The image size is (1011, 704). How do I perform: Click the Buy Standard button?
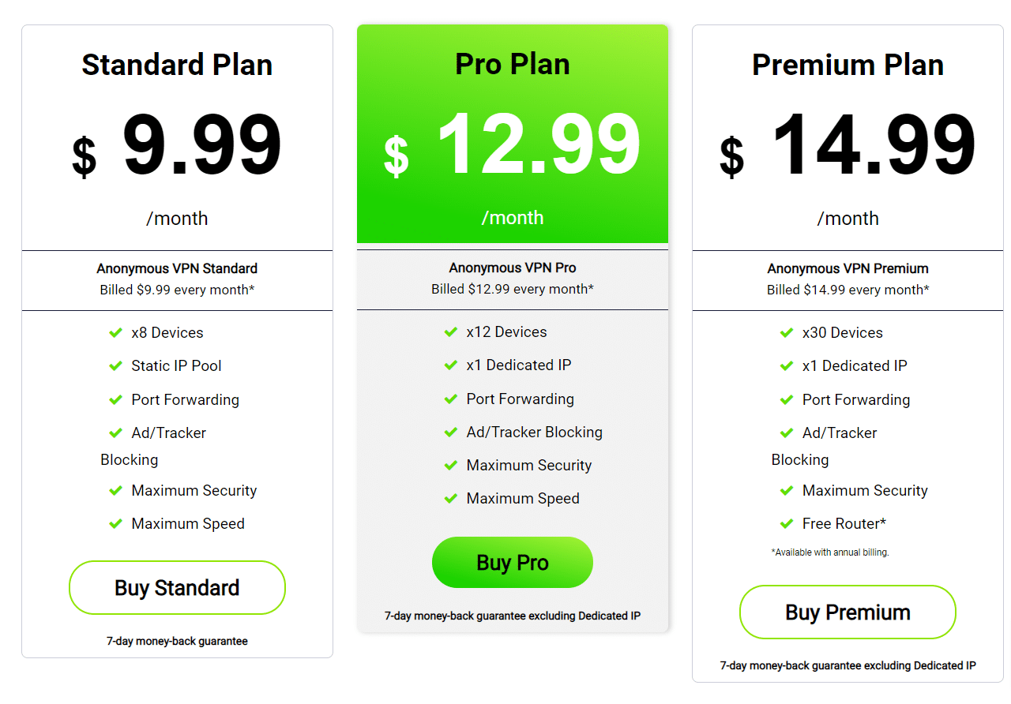tap(177, 588)
